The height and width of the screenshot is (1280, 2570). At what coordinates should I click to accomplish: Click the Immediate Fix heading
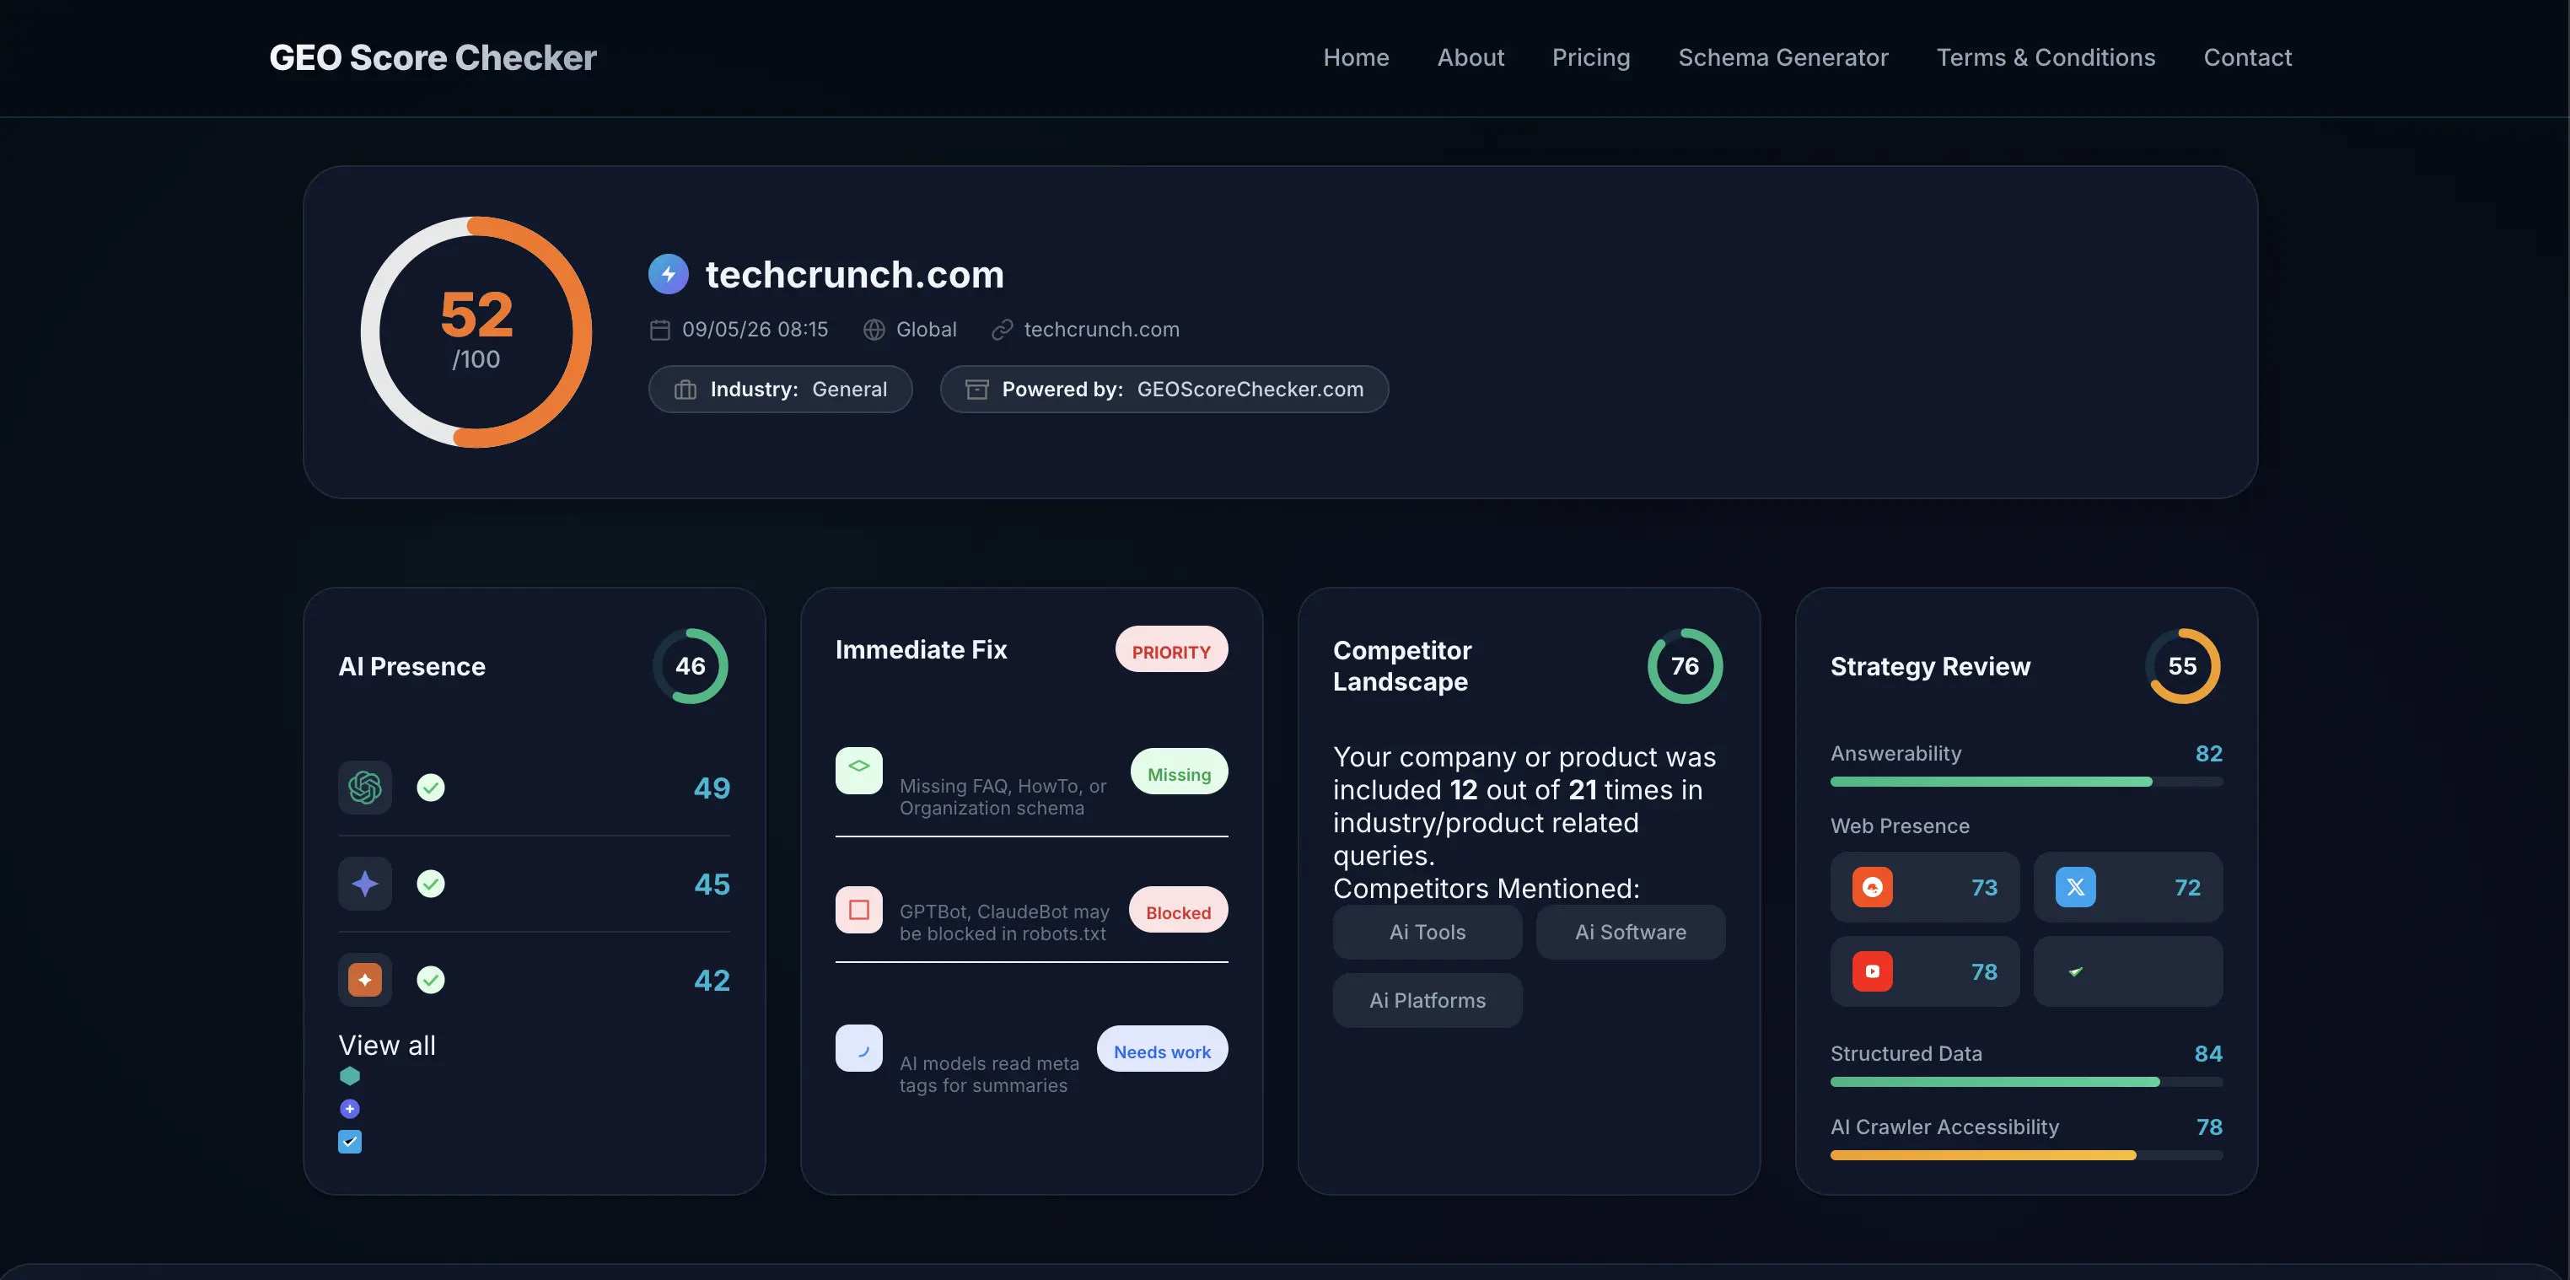coord(921,649)
